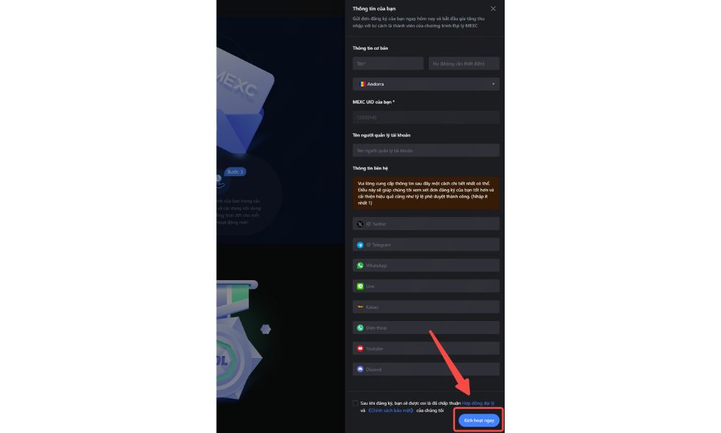Image resolution: width=721 pixels, height=433 pixels.
Task: Click the Discord icon
Action: coord(360,369)
